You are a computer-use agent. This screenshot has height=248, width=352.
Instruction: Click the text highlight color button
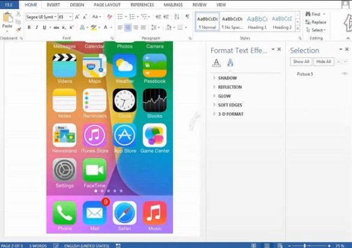pyautogui.click(x=94, y=28)
